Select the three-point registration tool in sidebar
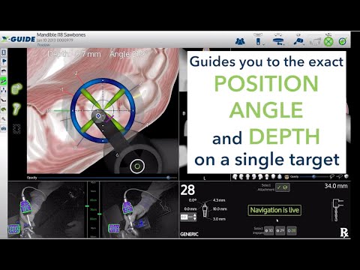This screenshot has width=360, height=270. point(4,90)
